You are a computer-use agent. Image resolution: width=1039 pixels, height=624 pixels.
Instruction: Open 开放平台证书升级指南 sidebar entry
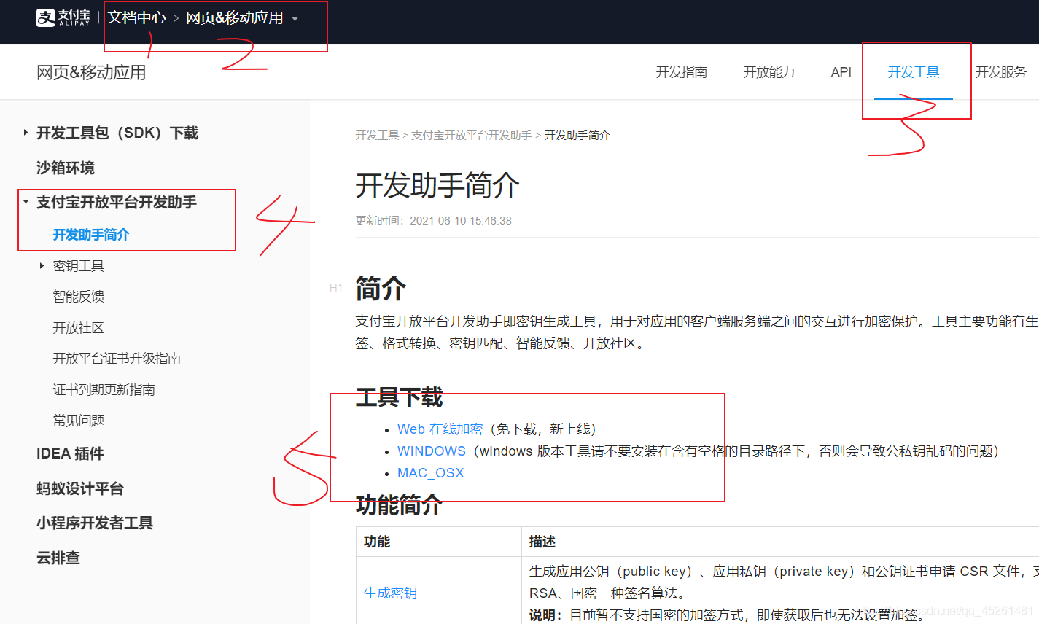117,359
